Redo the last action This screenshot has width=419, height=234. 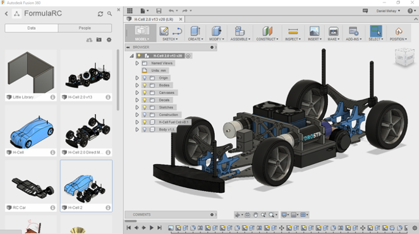pyautogui.click(x=185, y=11)
